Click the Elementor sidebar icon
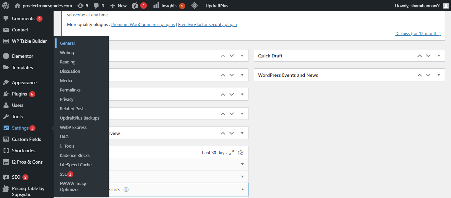The width and height of the screenshot is (451, 198). (x=6, y=56)
